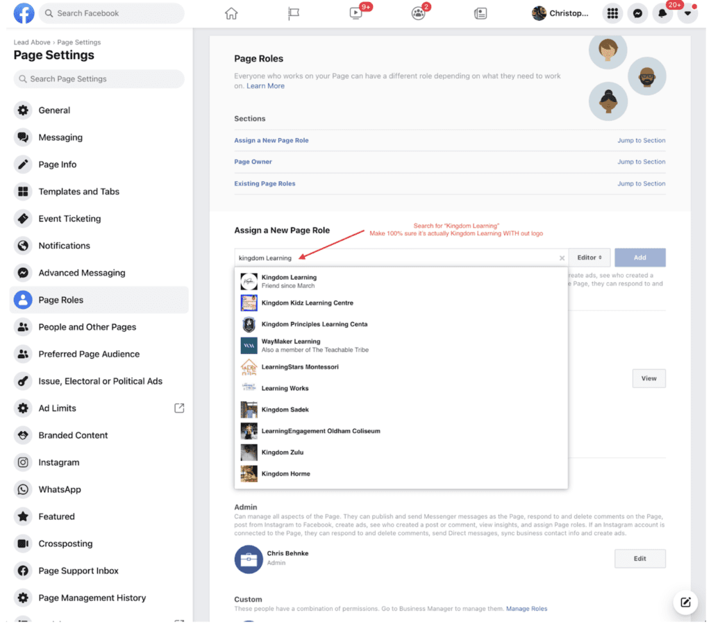Open the Groups icon in top bar
The image size is (711, 624).
(x=418, y=14)
